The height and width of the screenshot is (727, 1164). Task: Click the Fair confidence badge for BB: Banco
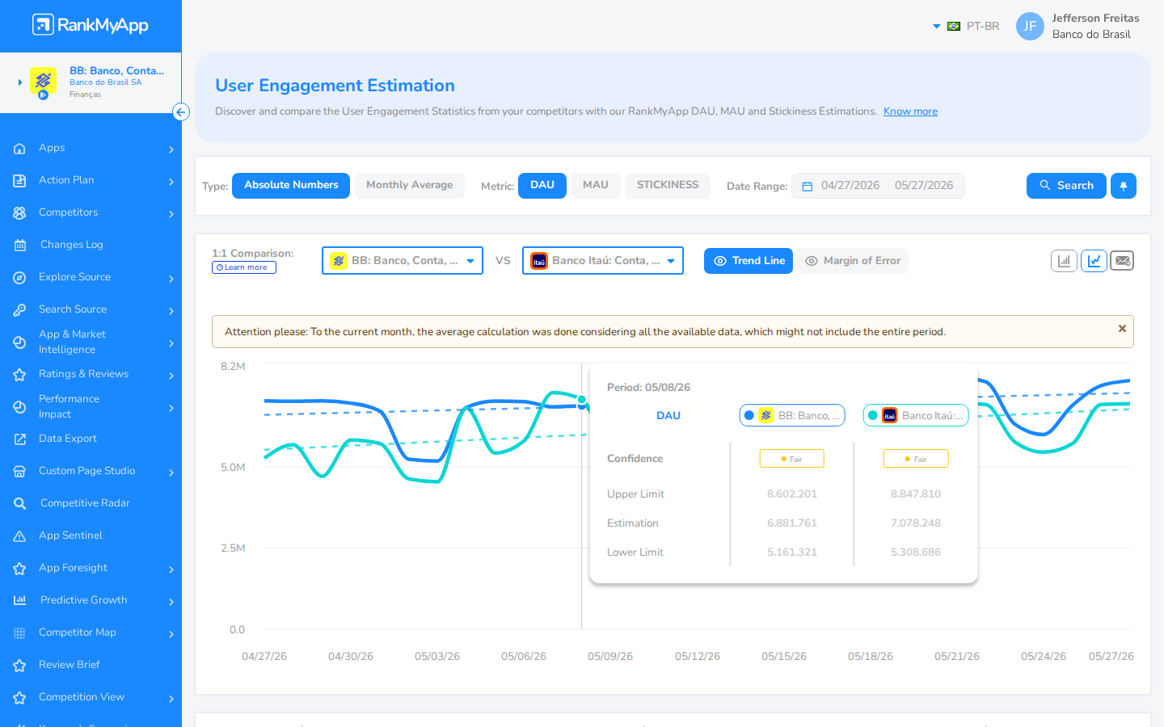[x=792, y=459]
